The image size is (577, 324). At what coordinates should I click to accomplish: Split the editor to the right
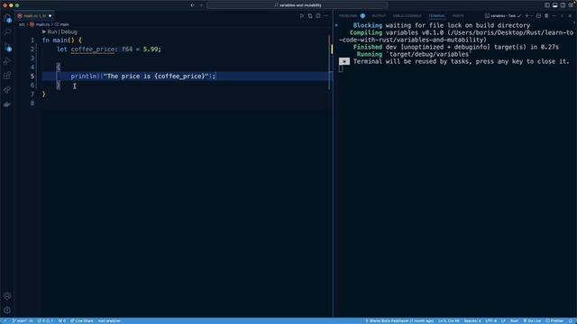[x=318, y=16]
